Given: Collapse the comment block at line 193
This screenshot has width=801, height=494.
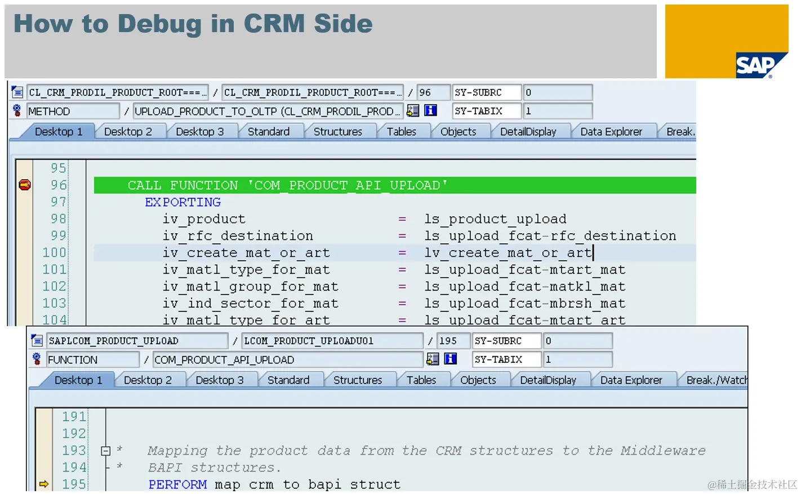Looking at the screenshot, I should pos(105,451).
